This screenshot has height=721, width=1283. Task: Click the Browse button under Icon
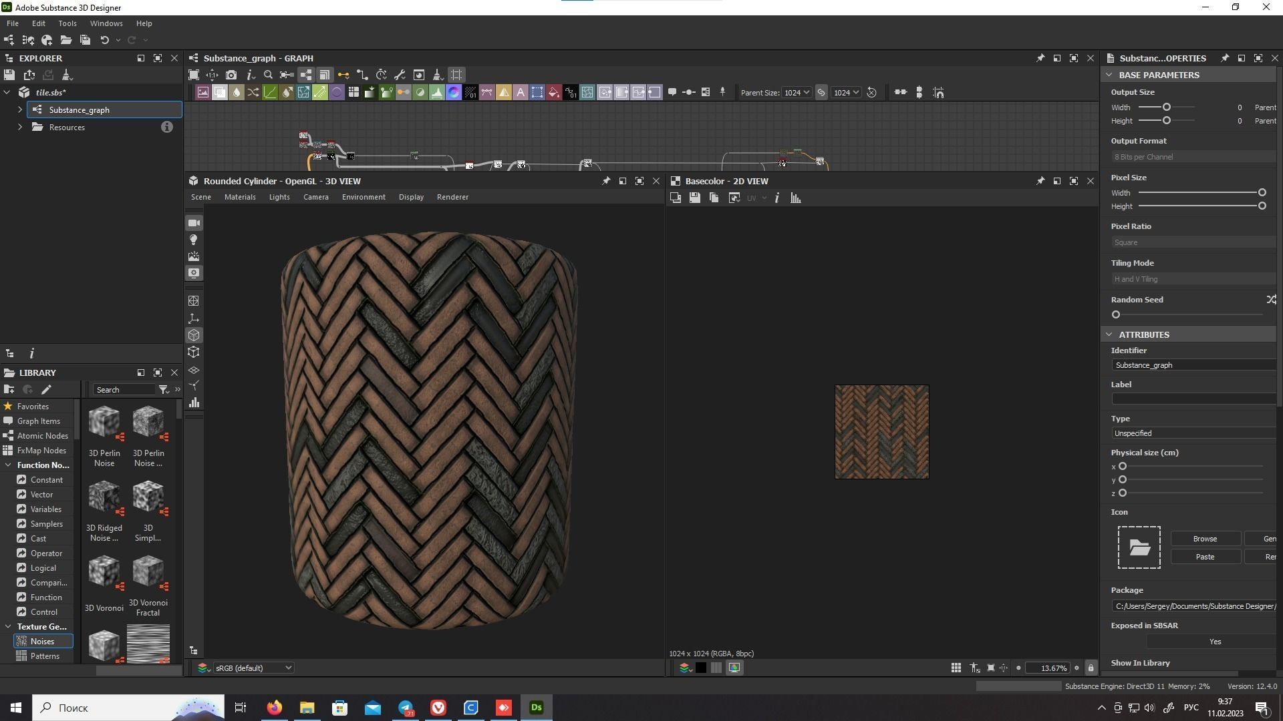point(1205,538)
